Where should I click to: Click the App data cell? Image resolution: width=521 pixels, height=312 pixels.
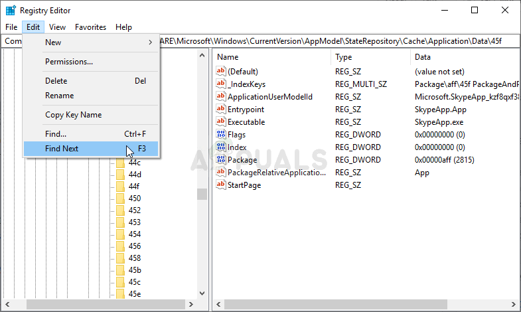click(x=422, y=173)
